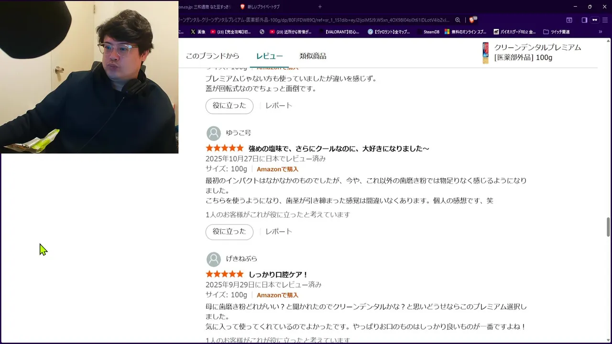Click 役に立った button under ゆうこ号 review

pyautogui.click(x=229, y=232)
